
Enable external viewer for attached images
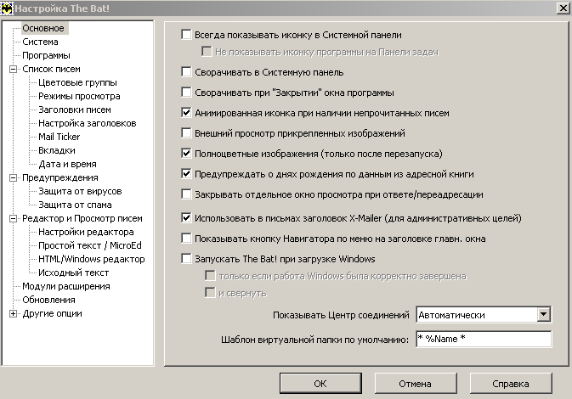tap(186, 133)
